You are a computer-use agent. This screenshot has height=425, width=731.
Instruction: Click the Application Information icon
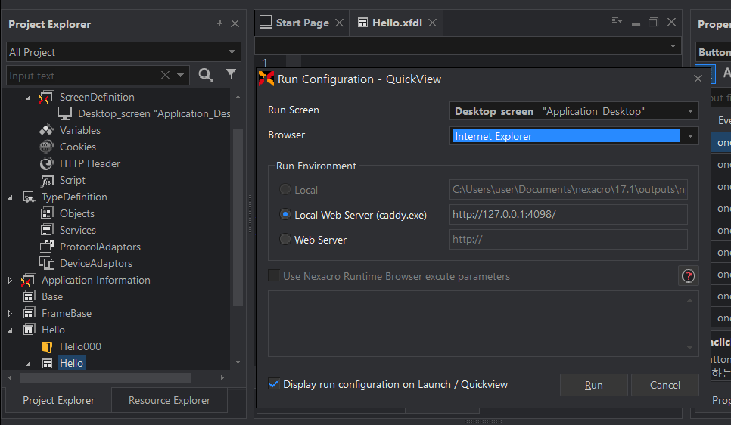click(28, 280)
